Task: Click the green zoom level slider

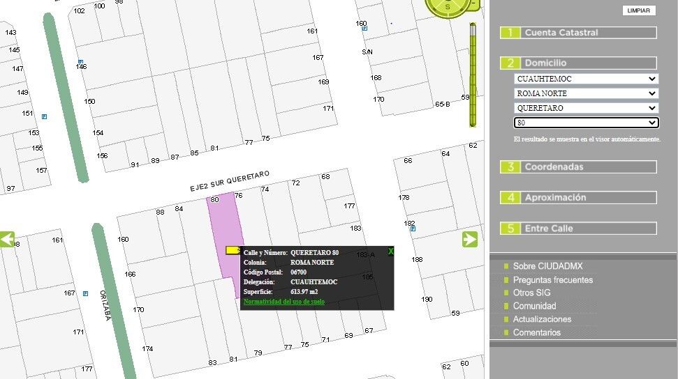Action: (x=473, y=75)
